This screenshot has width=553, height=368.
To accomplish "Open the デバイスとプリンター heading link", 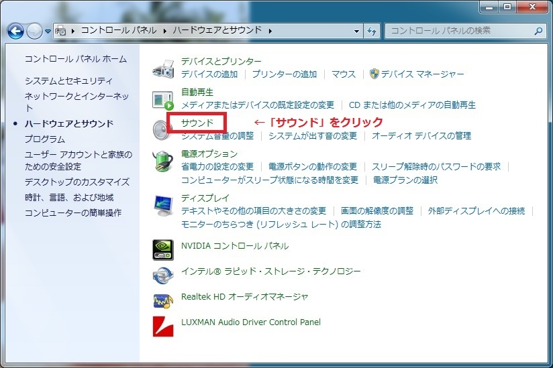I will [221, 61].
